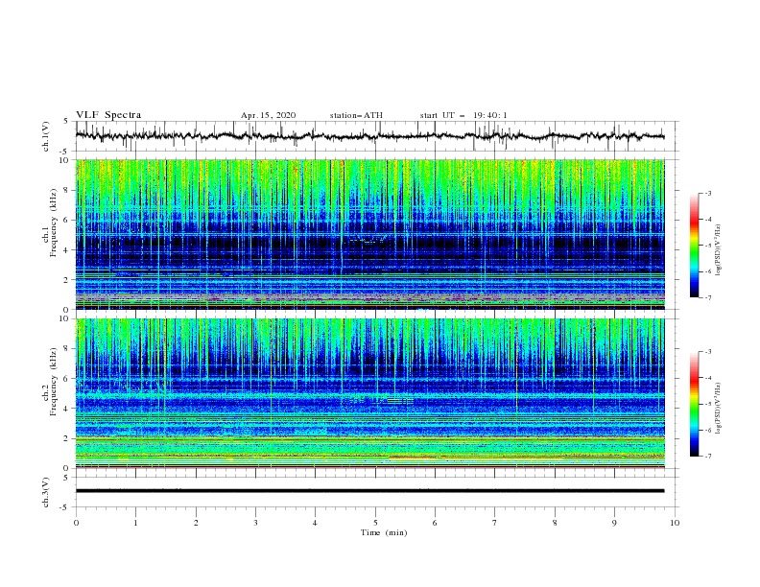Click the ch.2 spectrogram color scale bar
The image size is (760, 587).
click(x=694, y=404)
